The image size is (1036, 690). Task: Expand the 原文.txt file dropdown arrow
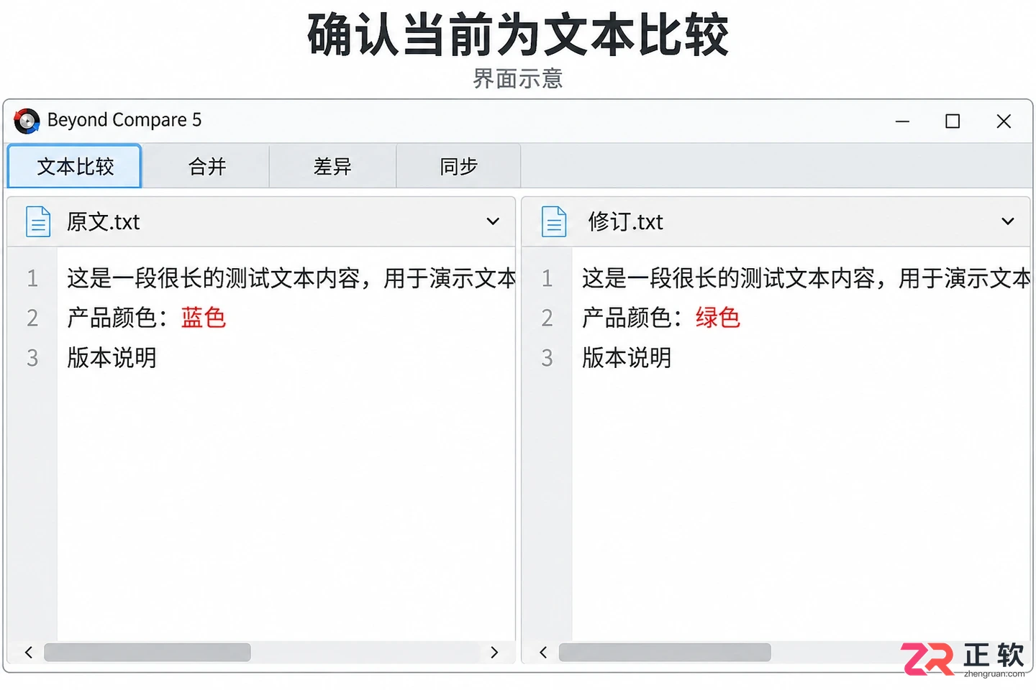(x=493, y=221)
